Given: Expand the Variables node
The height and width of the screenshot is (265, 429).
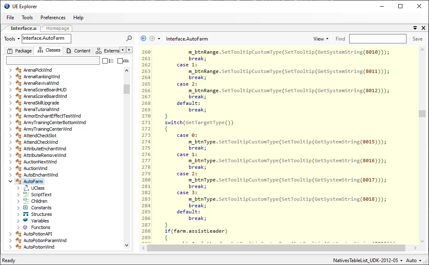Looking at the screenshot, I should 18,221.
